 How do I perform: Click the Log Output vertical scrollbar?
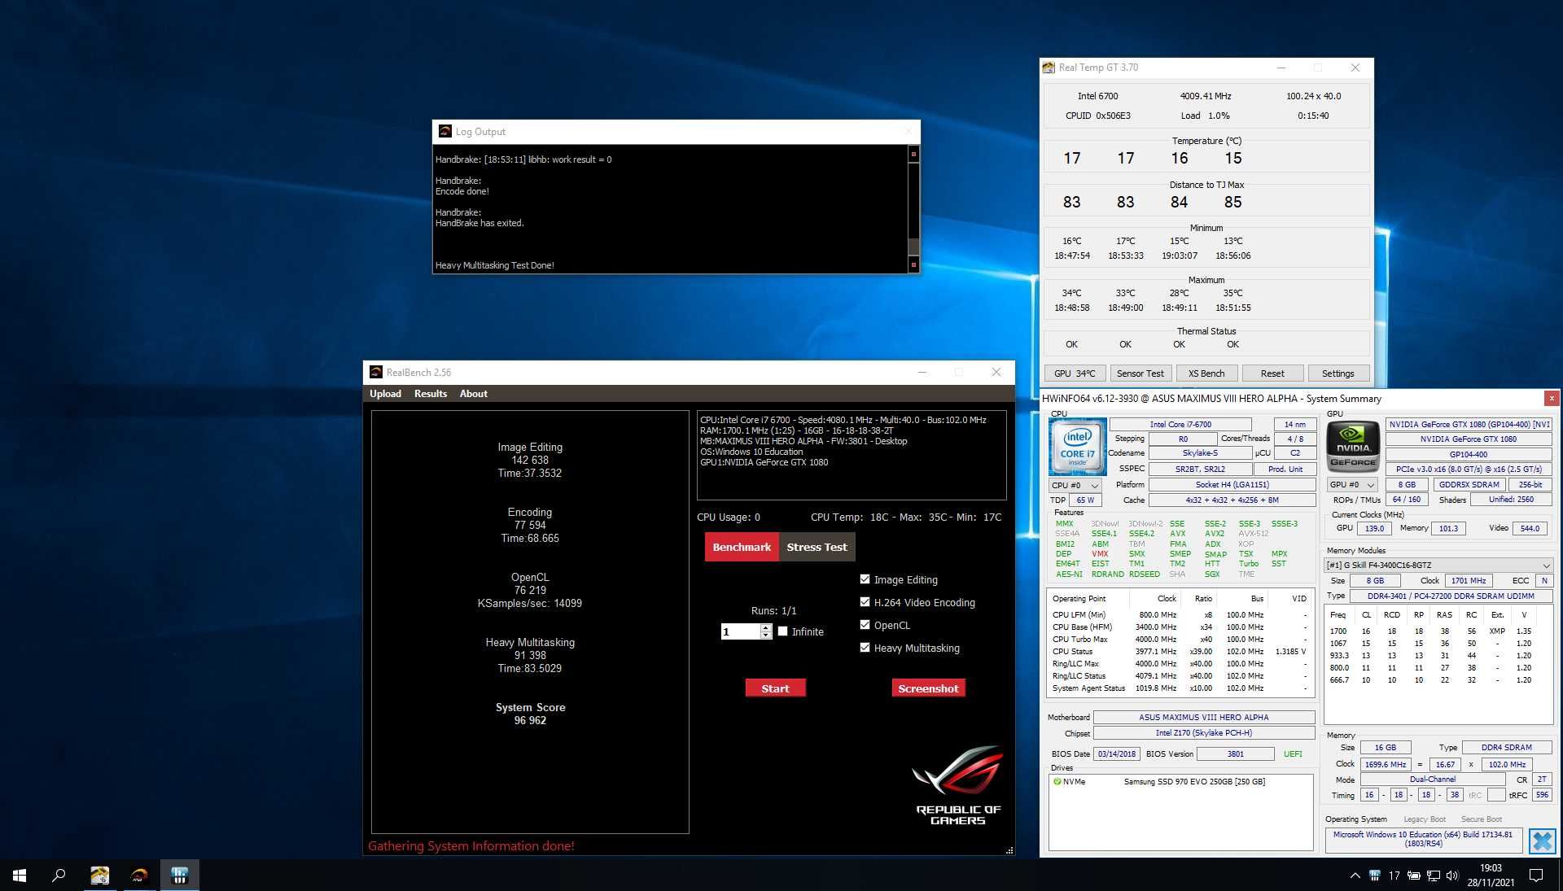(913, 209)
